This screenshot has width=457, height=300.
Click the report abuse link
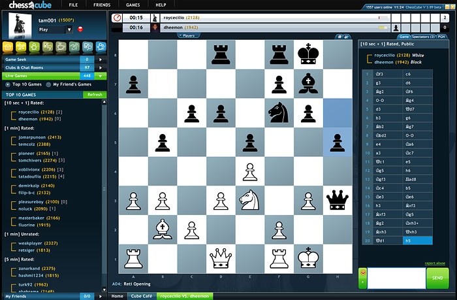[435, 263]
